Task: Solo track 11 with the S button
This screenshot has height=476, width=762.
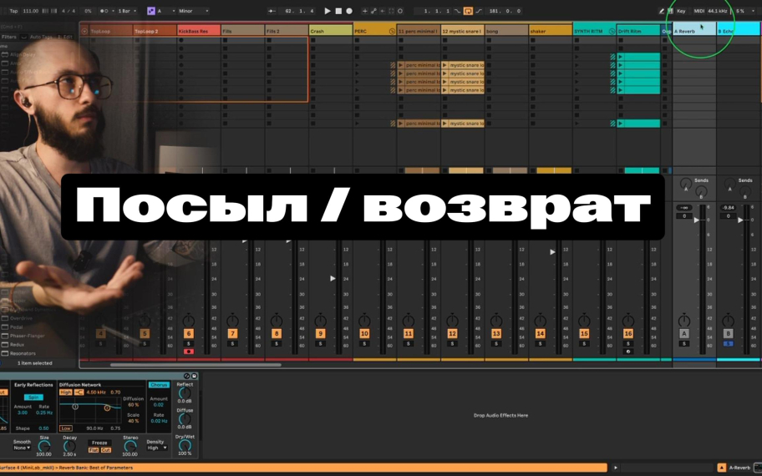Action: [x=409, y=343]
